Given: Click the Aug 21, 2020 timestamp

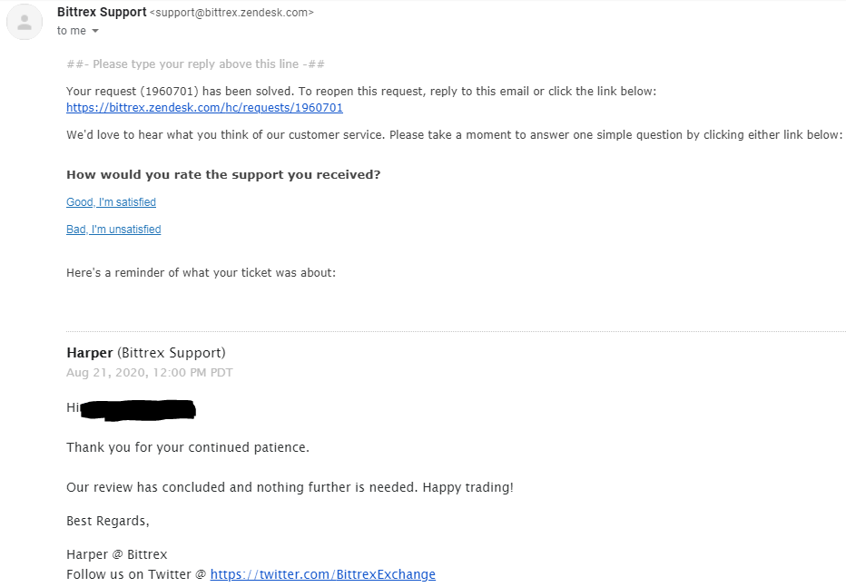Looking at the screenshot, I should coord(150,373).
